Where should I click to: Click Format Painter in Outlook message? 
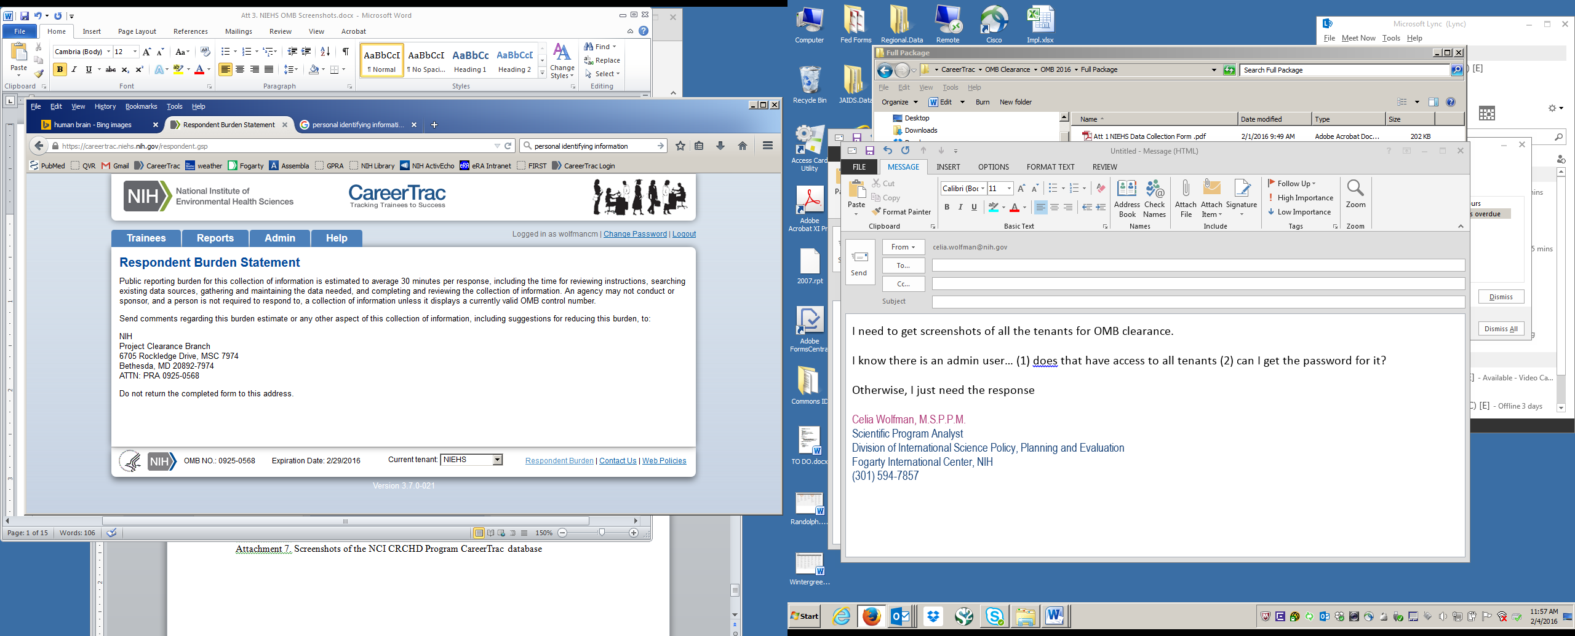pyautogui.click(x=901, y=212)
